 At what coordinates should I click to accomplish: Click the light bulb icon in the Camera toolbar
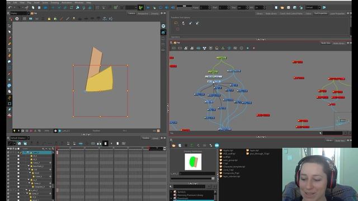pos(74,19)
